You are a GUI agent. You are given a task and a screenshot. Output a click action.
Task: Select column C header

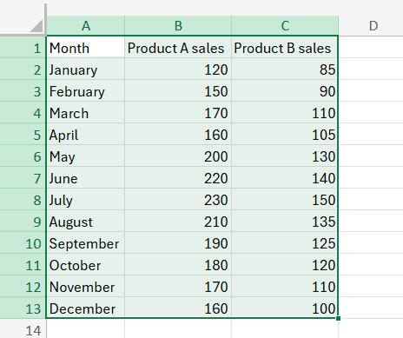tap(285, 26)
